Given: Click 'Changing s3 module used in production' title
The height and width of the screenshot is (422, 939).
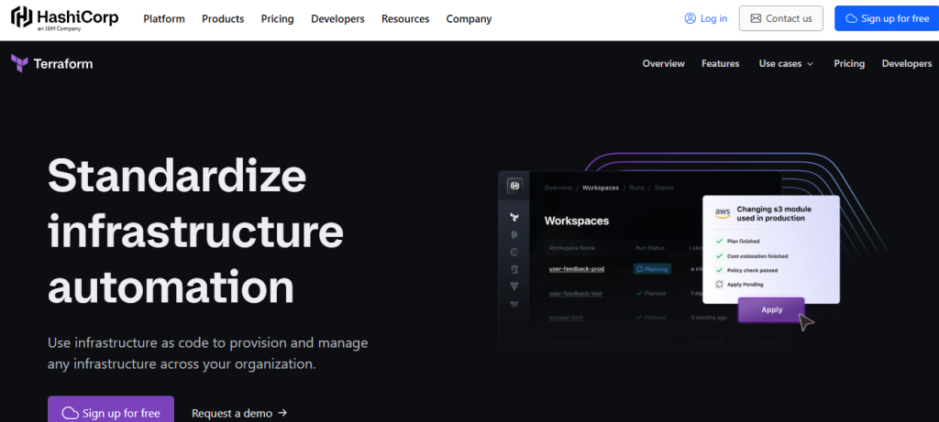Looking at the screenshot, I should coord(774,214).
